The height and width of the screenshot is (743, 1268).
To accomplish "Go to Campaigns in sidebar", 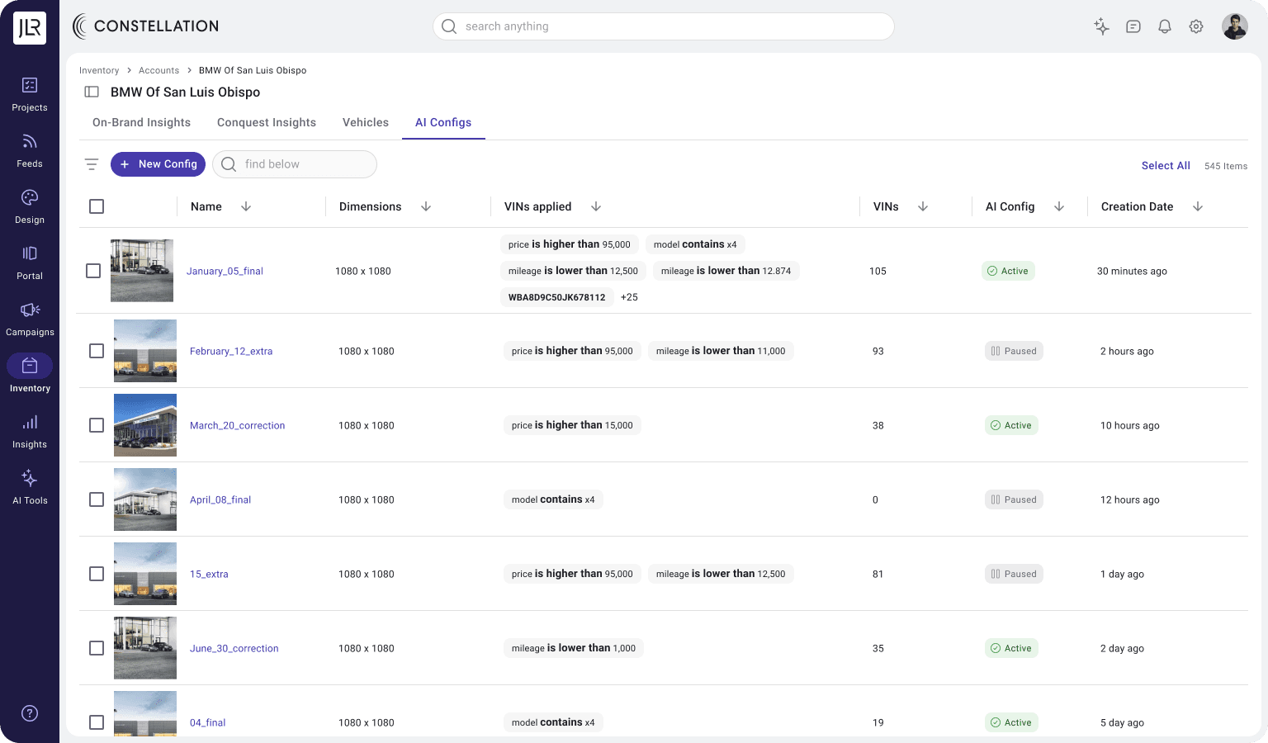I will pyautogui.click(x=30, y=319).
